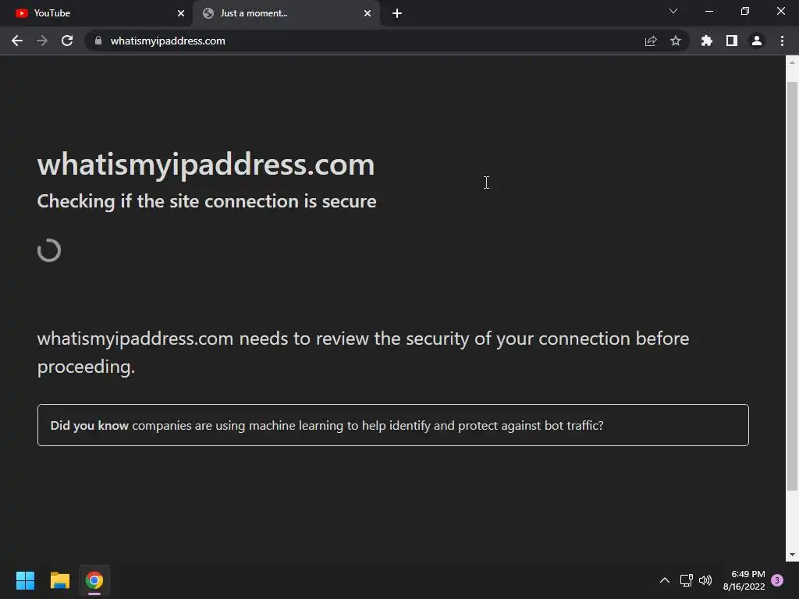Go back to the previous page
799x599 pixels.
[x=17, y=41]
